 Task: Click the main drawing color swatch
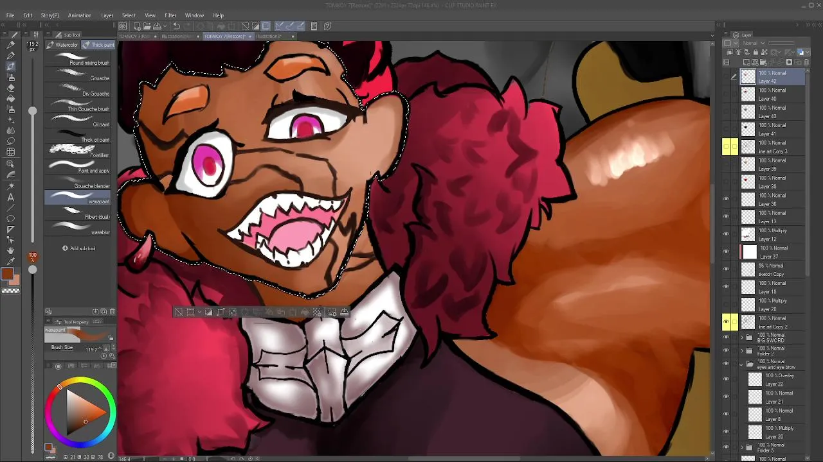click(8, 275)
